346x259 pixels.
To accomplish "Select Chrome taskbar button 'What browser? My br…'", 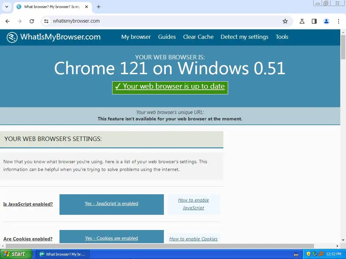I will click(x=63, y=254).
